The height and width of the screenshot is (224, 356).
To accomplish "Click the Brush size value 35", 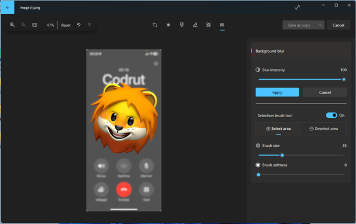I will (344, 146).
